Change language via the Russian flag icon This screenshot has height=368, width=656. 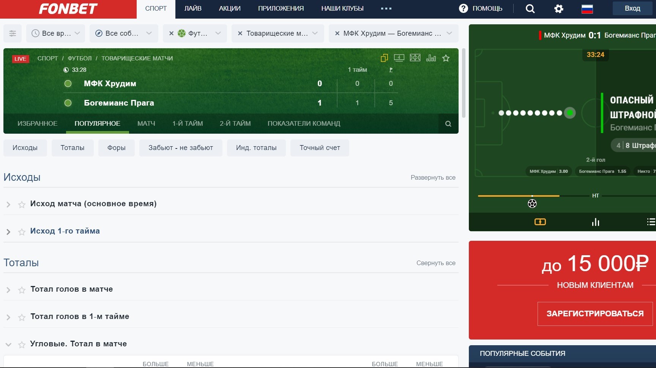(587, 9)
